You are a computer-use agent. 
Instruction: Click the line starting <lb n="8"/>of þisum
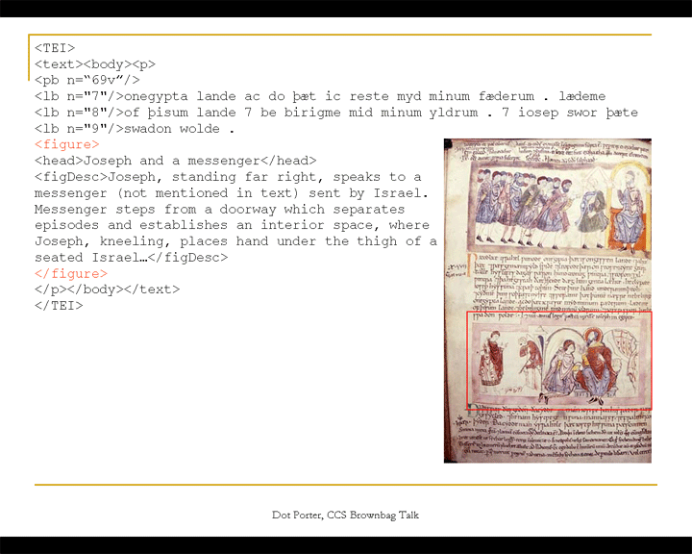335,113
